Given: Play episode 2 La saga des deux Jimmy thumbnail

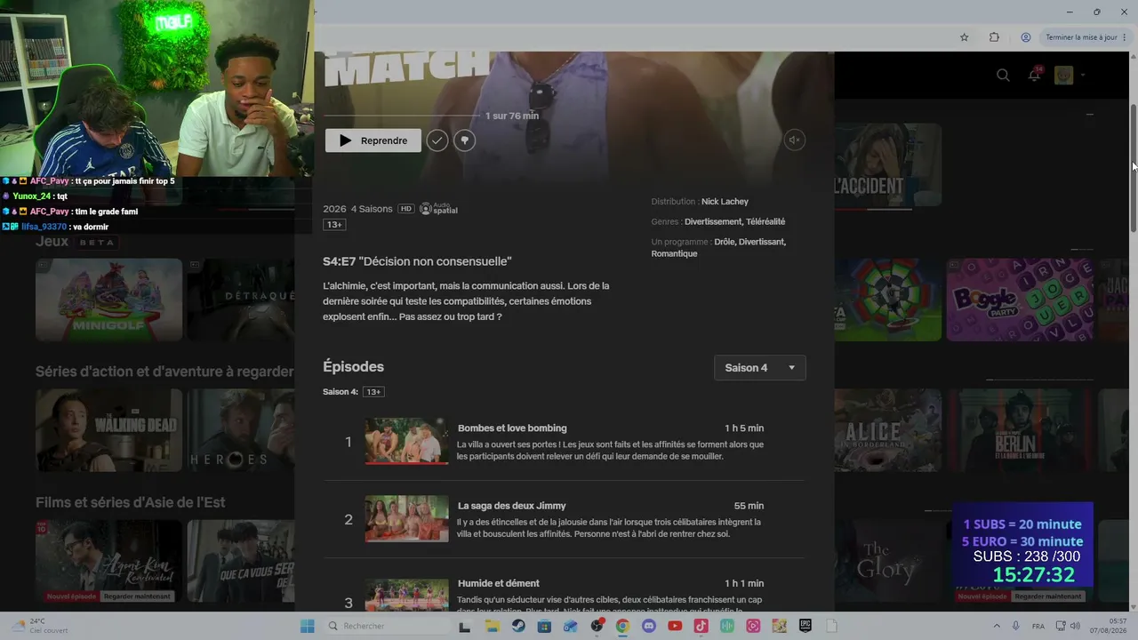Looking at the screenshot, I should pos(406,519).
